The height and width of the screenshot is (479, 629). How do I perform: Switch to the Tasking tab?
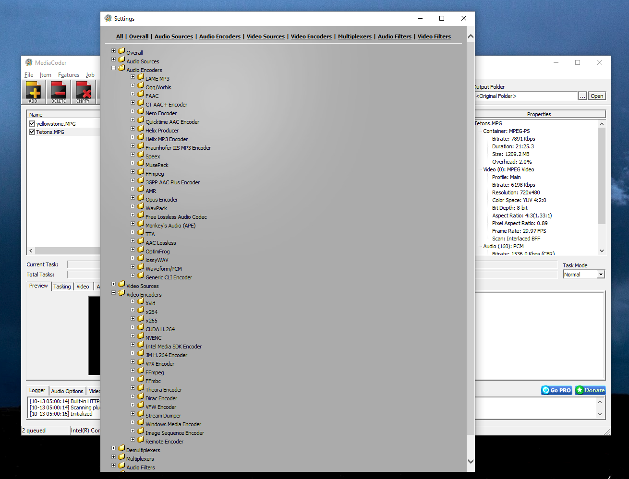point(62,287)
